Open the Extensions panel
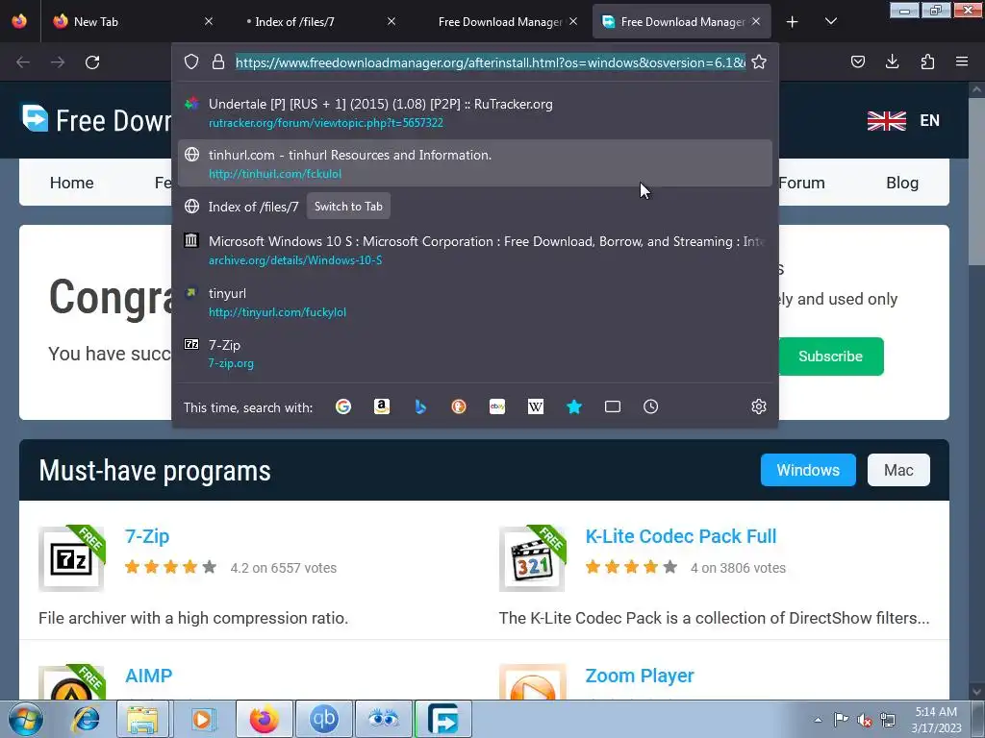The height and width of the screenshot is (738, 985). [x=927, y=61]
